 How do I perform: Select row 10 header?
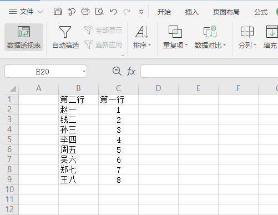pos(9,189)
